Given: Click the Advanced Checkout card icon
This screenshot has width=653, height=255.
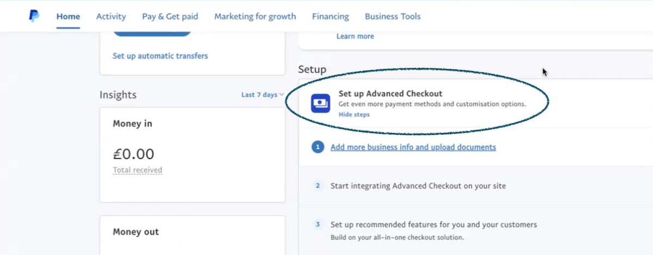Looking at the screenshot, I should coord(321,103).
